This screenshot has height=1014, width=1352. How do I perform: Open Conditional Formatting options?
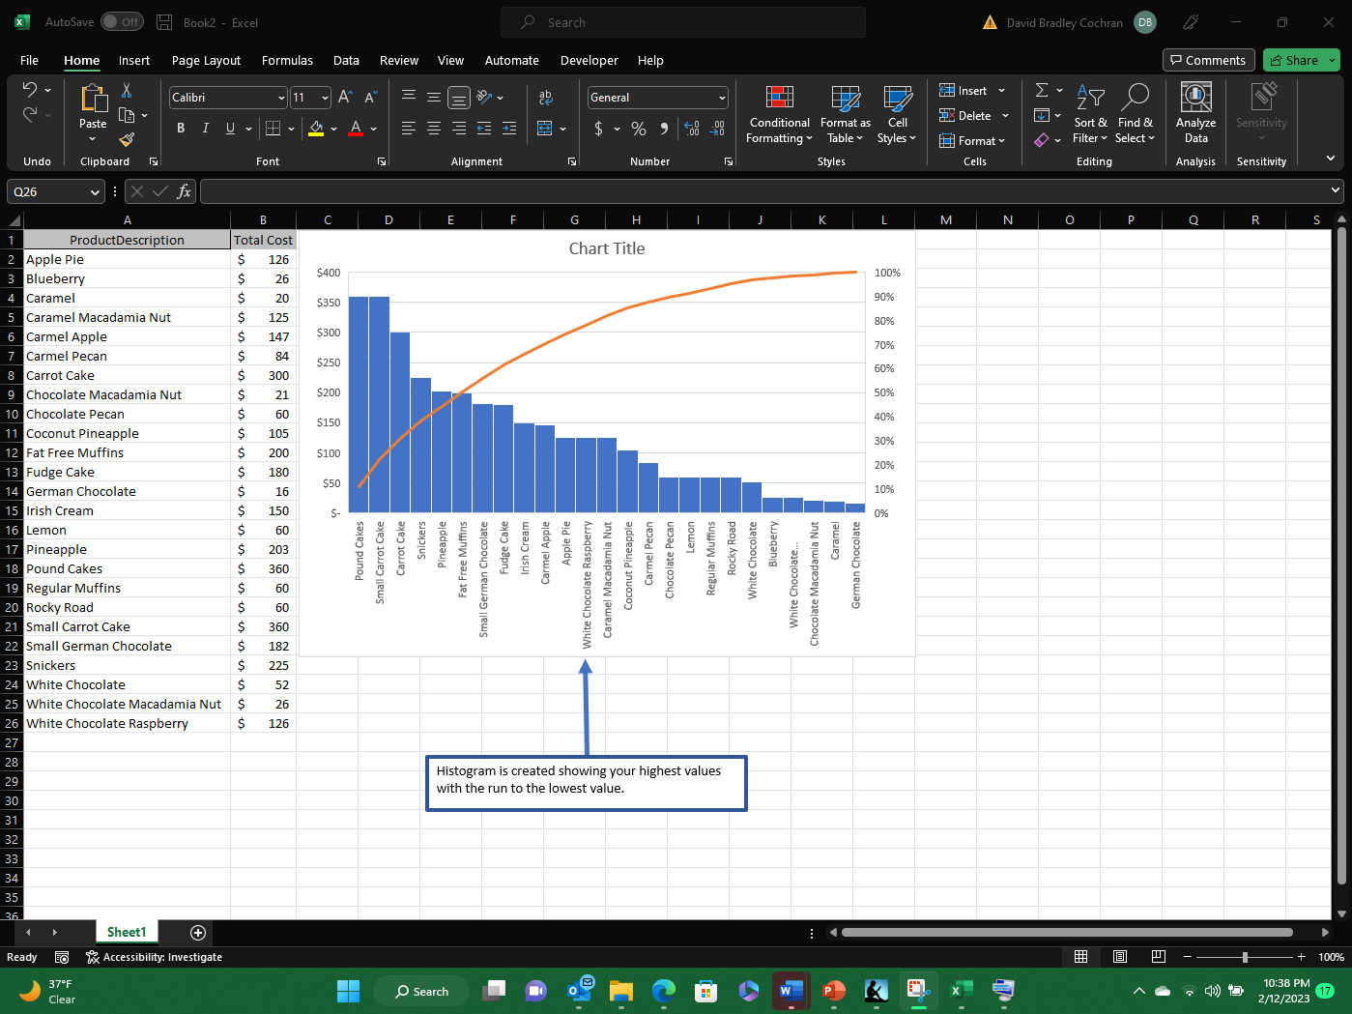(x=778, y=114)
